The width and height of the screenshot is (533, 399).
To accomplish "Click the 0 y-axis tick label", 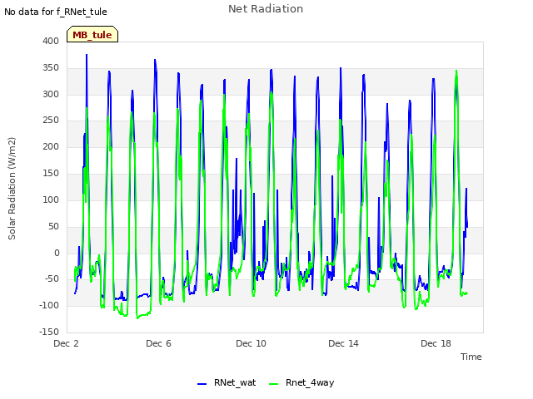I will 57,253.
